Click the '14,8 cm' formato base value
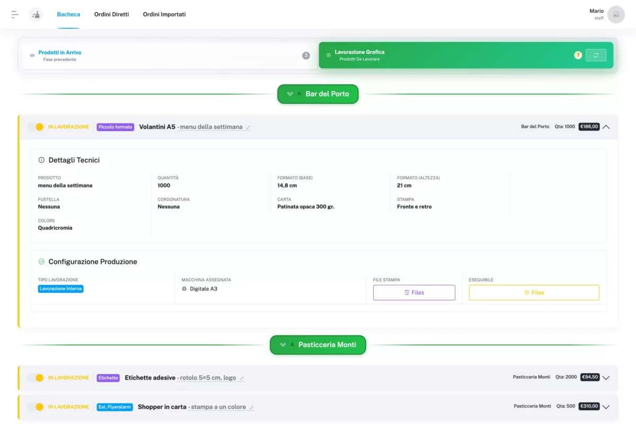The width and height of the screenshot is (636, 424). pyautogui.click(x=287, y=185)
